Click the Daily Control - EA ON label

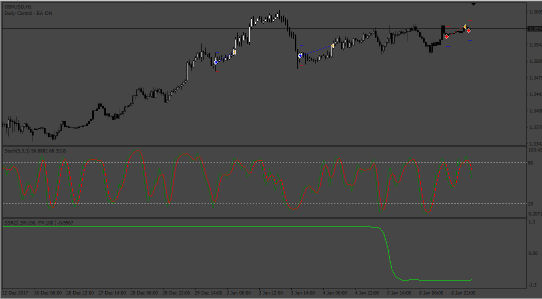point(29,13)
